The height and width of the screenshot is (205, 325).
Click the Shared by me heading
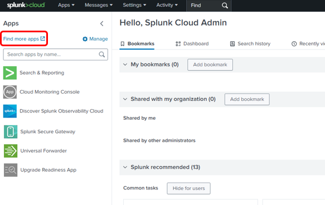[x=139, y=118]
